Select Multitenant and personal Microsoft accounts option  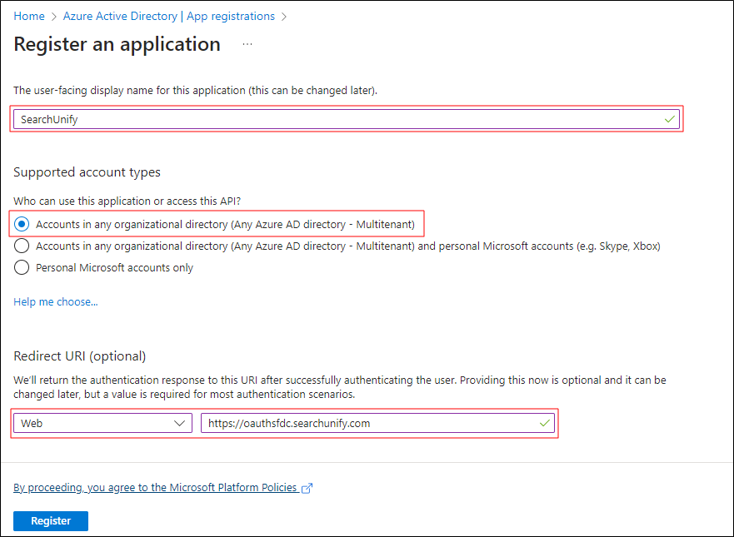[22, 246]
